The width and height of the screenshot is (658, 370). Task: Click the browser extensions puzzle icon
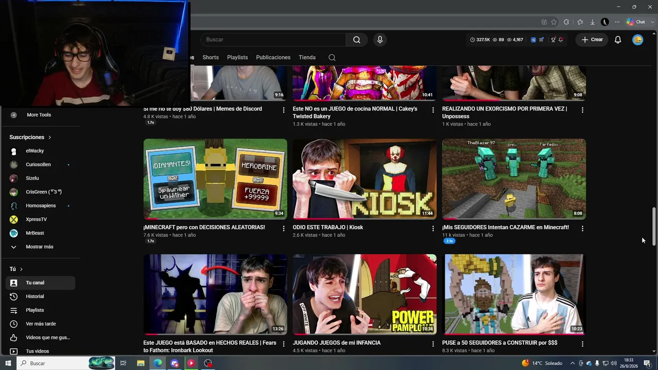566,22
